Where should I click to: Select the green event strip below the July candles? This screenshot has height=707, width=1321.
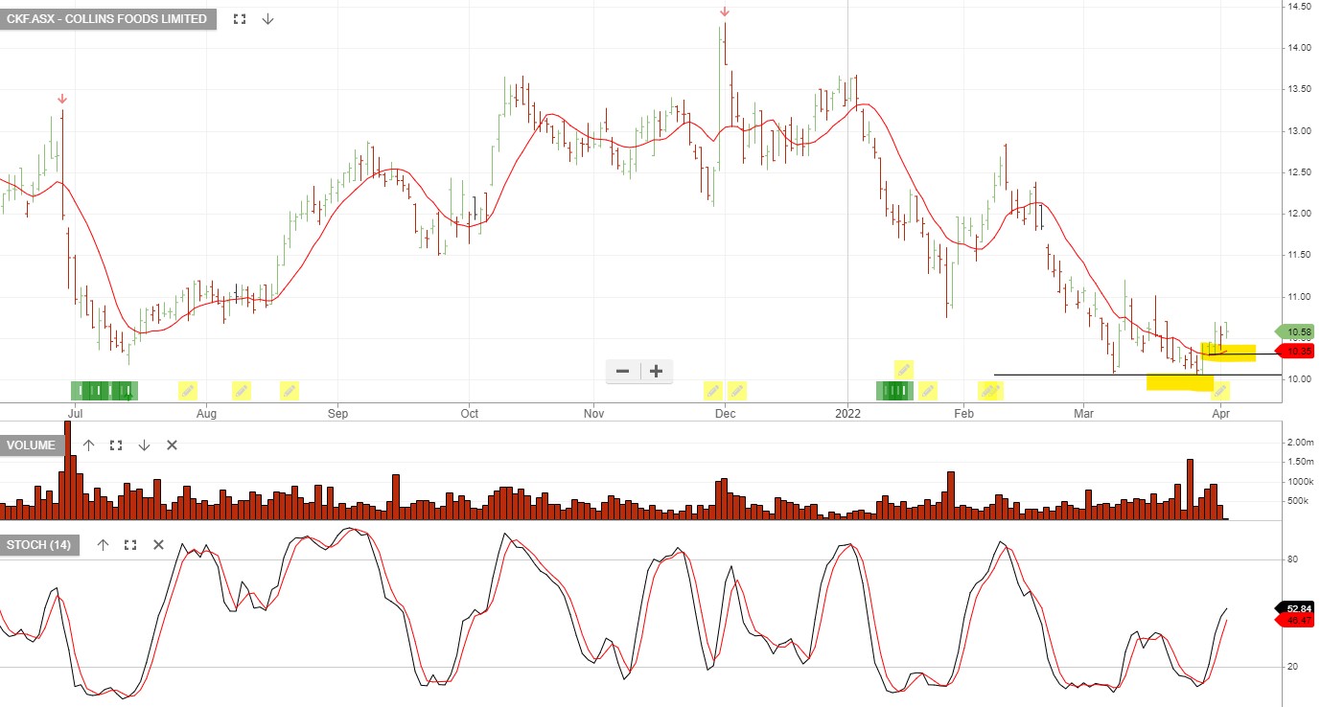(104, 389)
